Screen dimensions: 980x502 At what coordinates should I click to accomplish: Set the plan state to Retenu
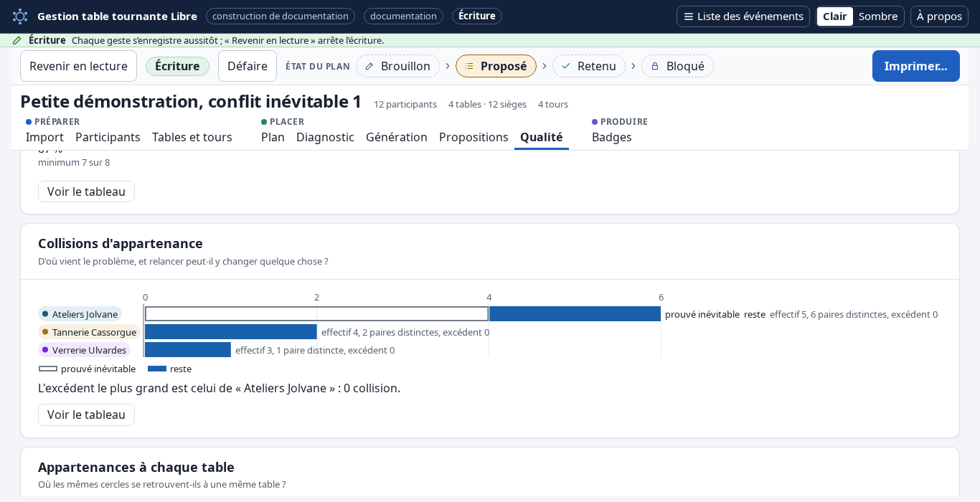coord(588,66)
